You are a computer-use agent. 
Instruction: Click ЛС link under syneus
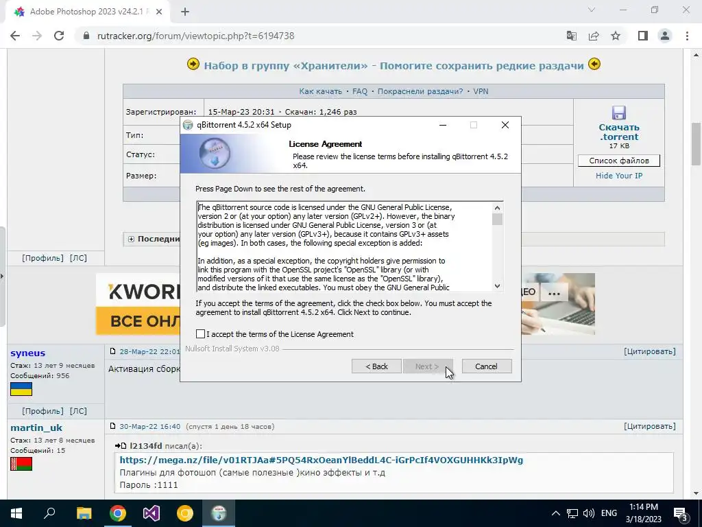pyautogui.click(x=78, y=411)
